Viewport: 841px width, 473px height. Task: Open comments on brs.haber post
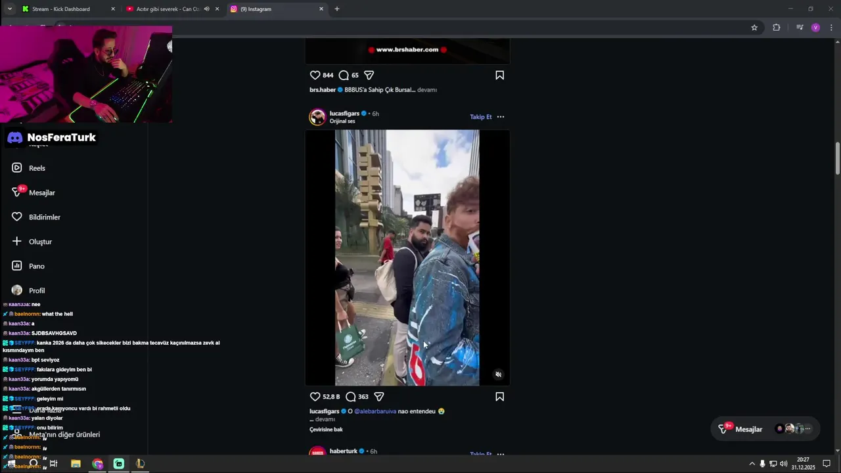pos(344,75)
